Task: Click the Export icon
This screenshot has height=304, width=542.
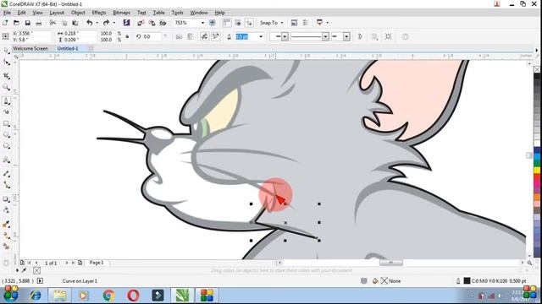Action: [152, 23]
